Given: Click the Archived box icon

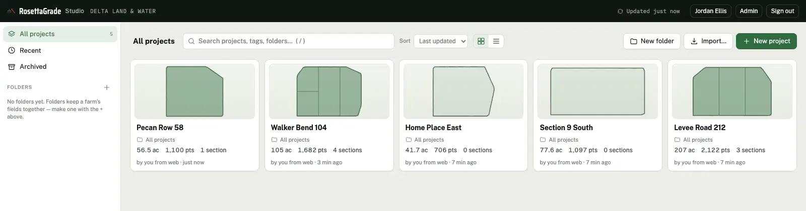Looking at the screenshot, I should [x=12, y=66].
